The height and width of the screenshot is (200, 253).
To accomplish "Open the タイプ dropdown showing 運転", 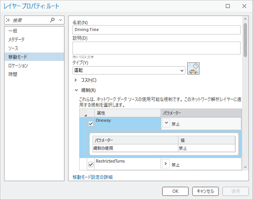I will click(x=129, y=70).
